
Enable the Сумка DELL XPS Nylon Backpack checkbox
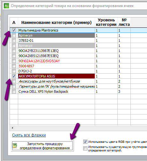[x=14, y=91]
